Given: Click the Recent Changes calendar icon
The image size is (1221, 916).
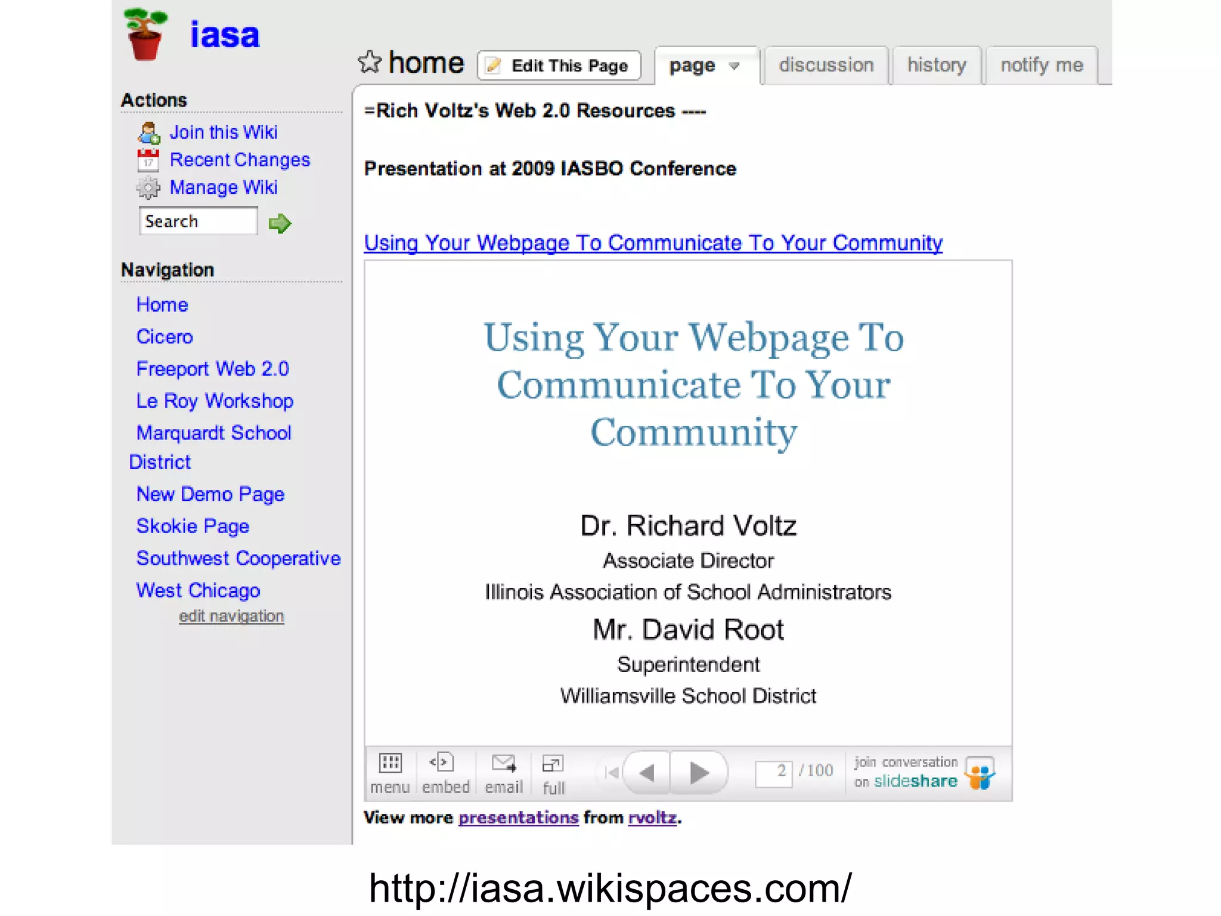Looking at the screenshot, I should pyautogui.click(x=148, y=160).
